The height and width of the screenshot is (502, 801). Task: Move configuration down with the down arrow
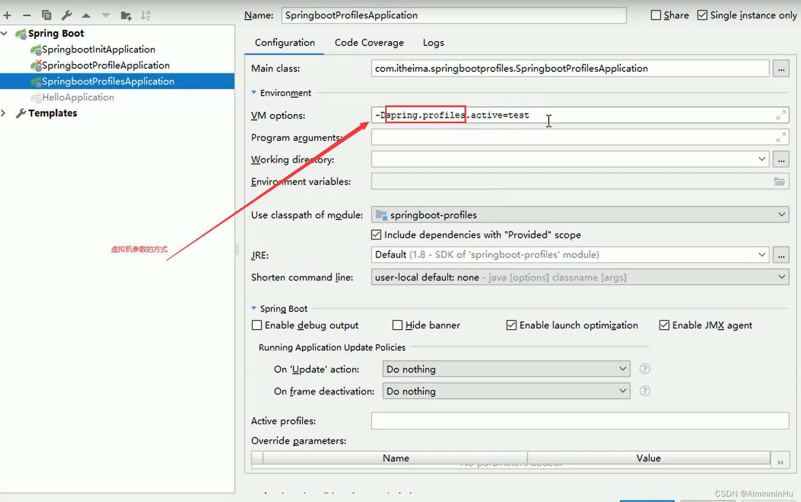[x=106, y=16]
